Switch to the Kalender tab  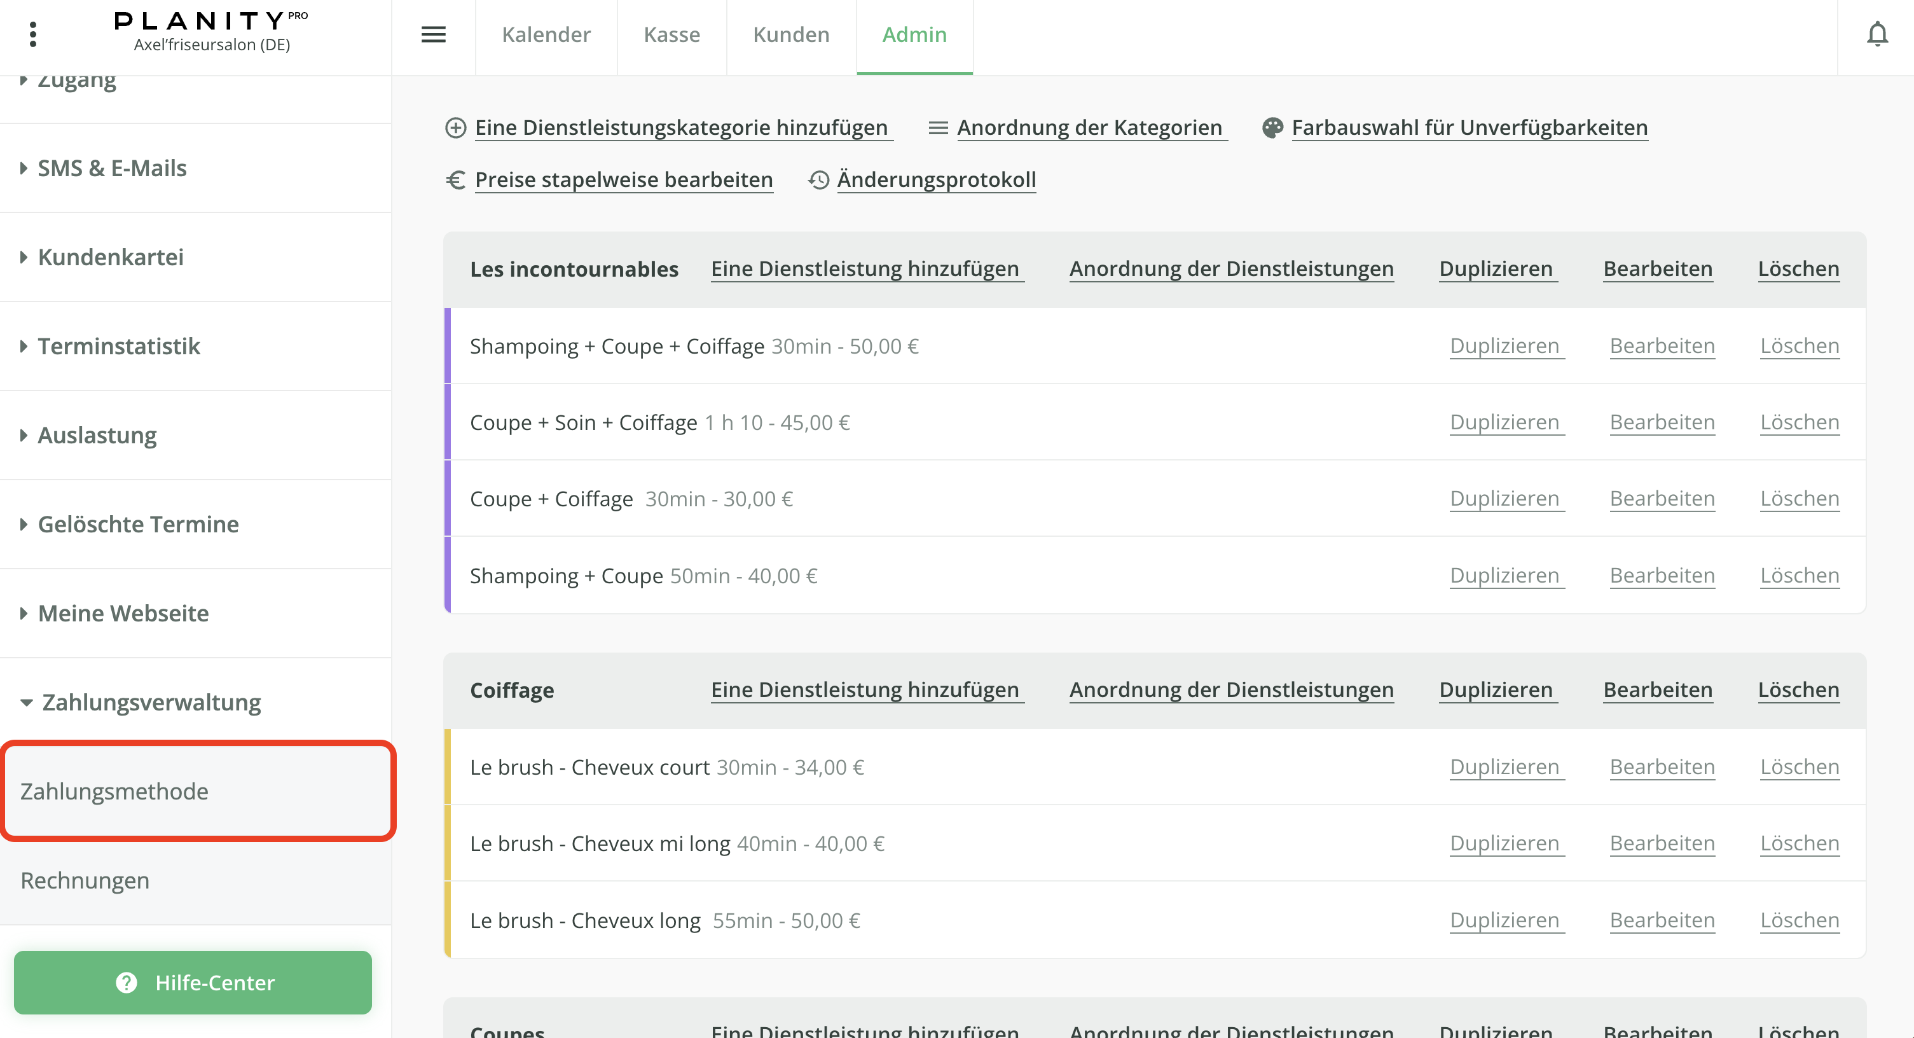point(546,34)
